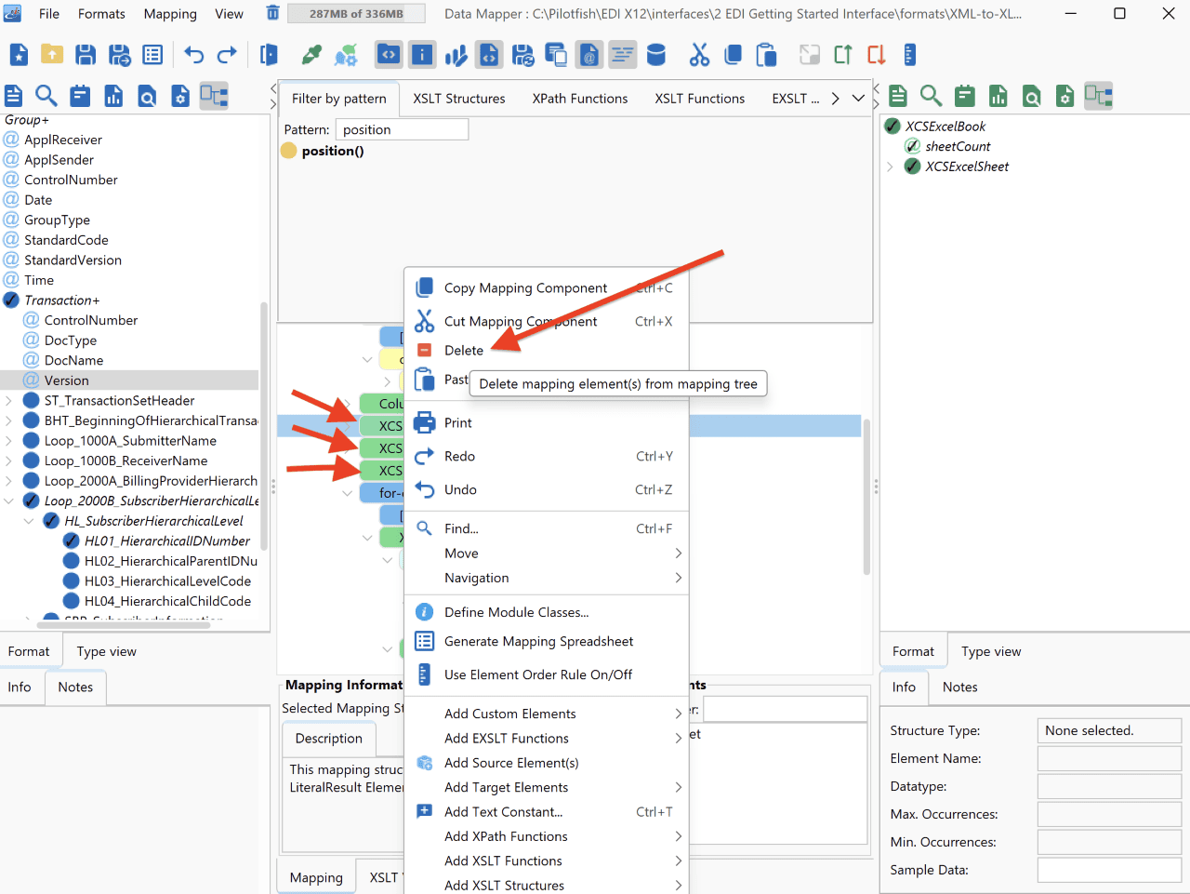Click the overlapping screens toolbar icon
The height and width of the screenshot is (894, 1190).
point(556,55)
